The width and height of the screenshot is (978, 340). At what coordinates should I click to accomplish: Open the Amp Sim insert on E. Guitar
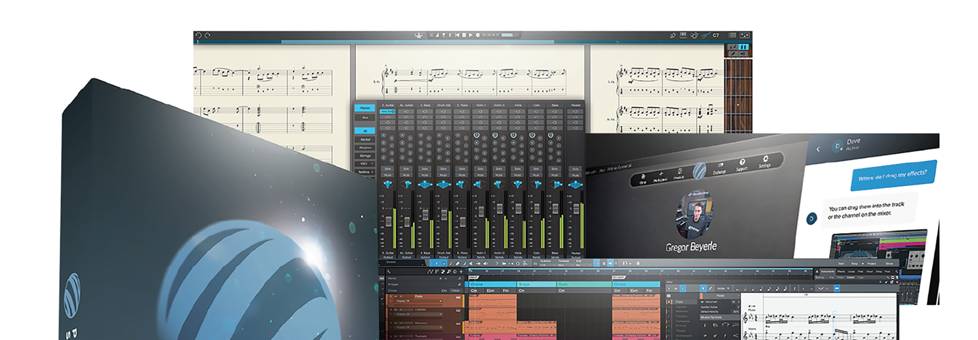387,111
